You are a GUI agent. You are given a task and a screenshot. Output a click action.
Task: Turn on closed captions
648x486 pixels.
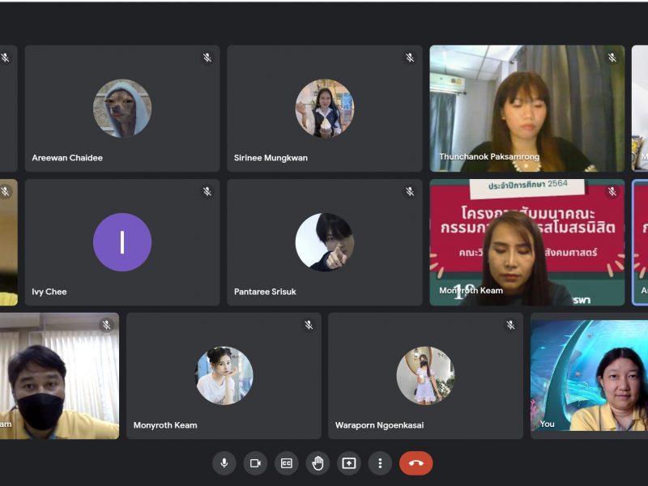[286, 463]
